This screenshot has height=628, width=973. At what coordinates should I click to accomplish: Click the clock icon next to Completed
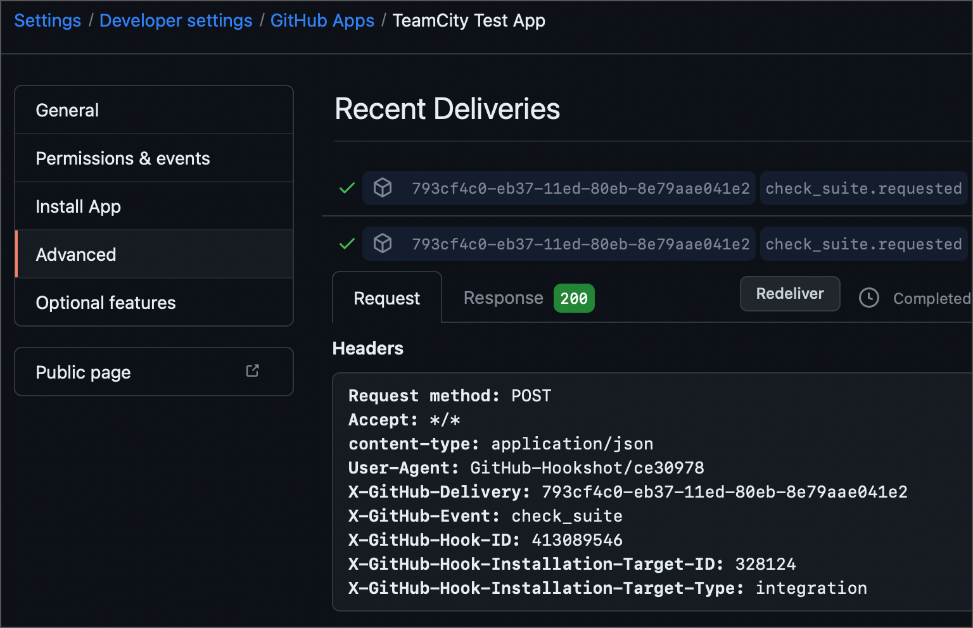[x=869, y=298]
